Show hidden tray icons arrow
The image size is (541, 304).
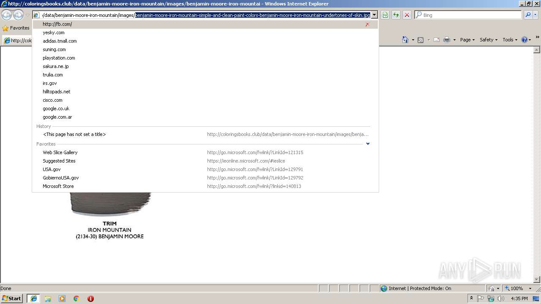click(471, 298)
